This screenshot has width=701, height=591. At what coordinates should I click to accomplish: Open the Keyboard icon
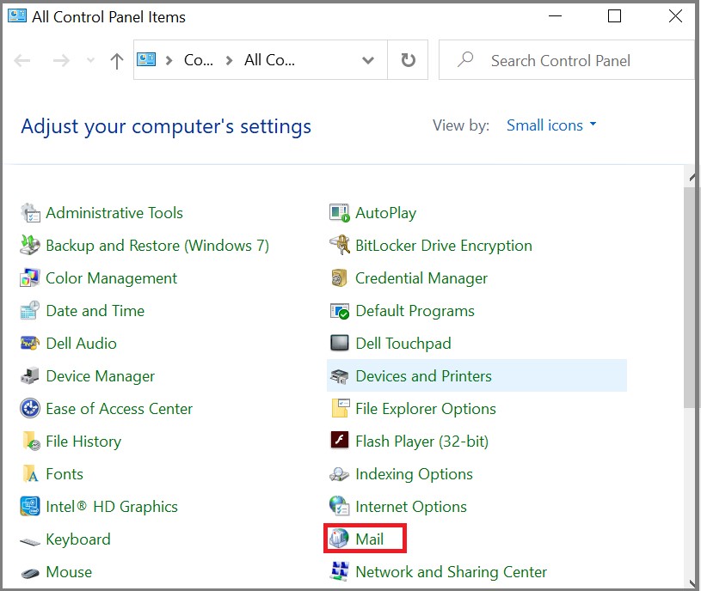[x=30, y=541]
